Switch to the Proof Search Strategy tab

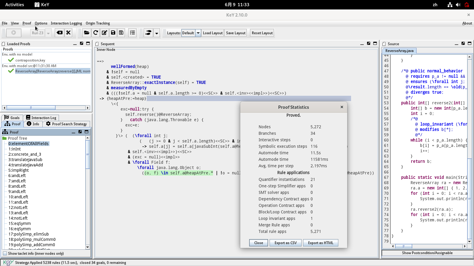click(x=66, y=124)
